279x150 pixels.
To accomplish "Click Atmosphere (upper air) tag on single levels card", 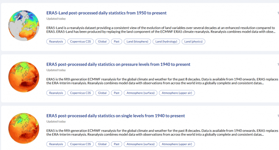I will click(177, 144).
